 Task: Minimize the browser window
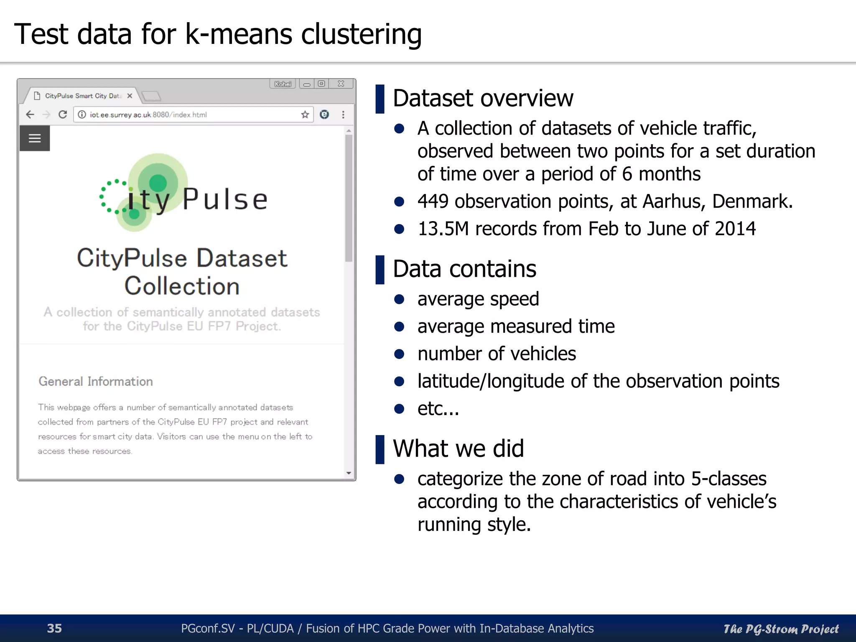pos(307,84)
